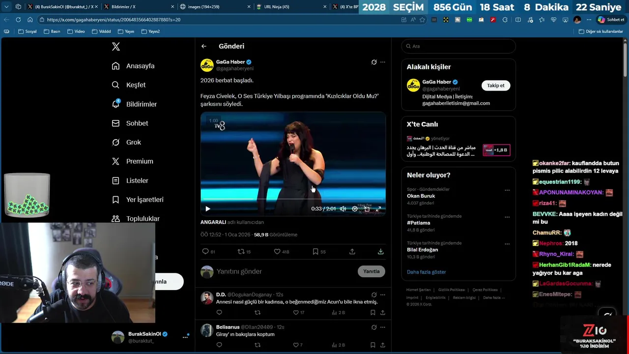Mute the video volume

coord(343,208)
